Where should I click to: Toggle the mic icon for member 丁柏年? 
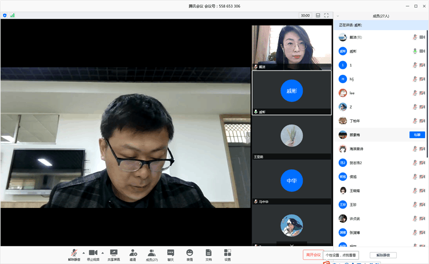pos(414,120)
